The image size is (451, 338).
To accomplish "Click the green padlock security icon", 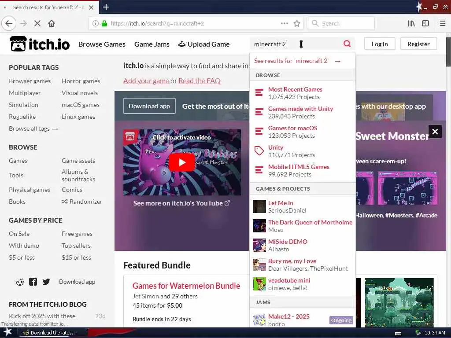I will [x=104, y=23].
